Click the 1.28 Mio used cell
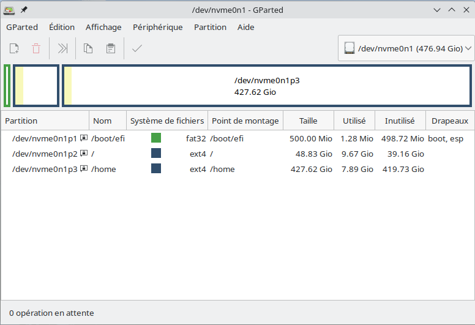This screenshot has height=325, width=475. (x=357, y=138)
